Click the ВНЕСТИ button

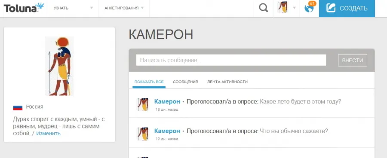click(x=353, y=61)
